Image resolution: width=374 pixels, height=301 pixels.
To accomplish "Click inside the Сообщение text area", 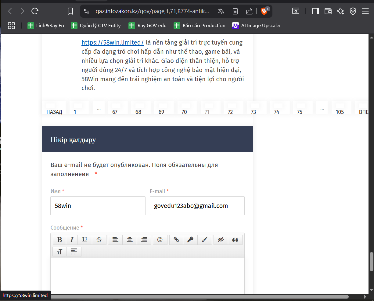I will 147,276.
